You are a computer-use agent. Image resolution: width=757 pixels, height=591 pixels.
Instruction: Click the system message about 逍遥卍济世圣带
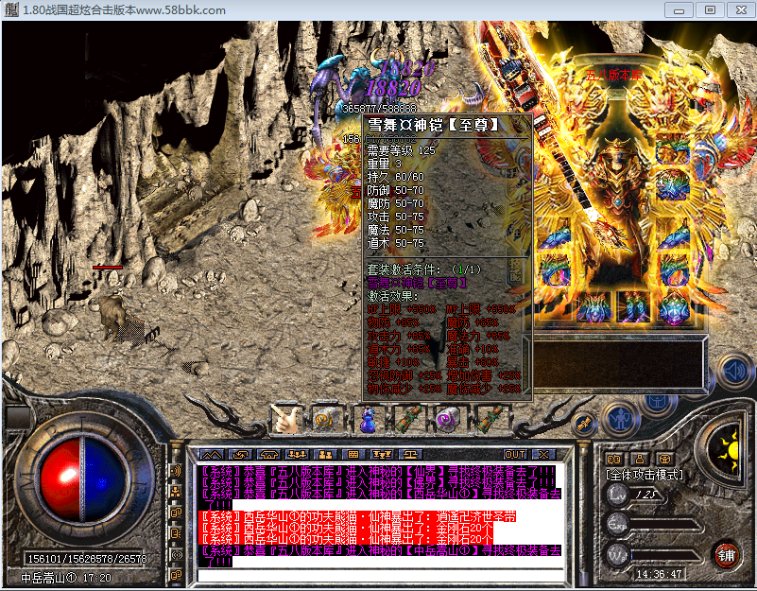[x=359, y=516]
